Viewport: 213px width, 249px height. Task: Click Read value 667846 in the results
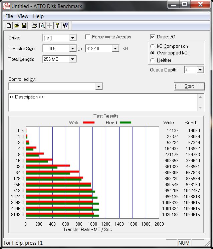(x=193, y=173)
